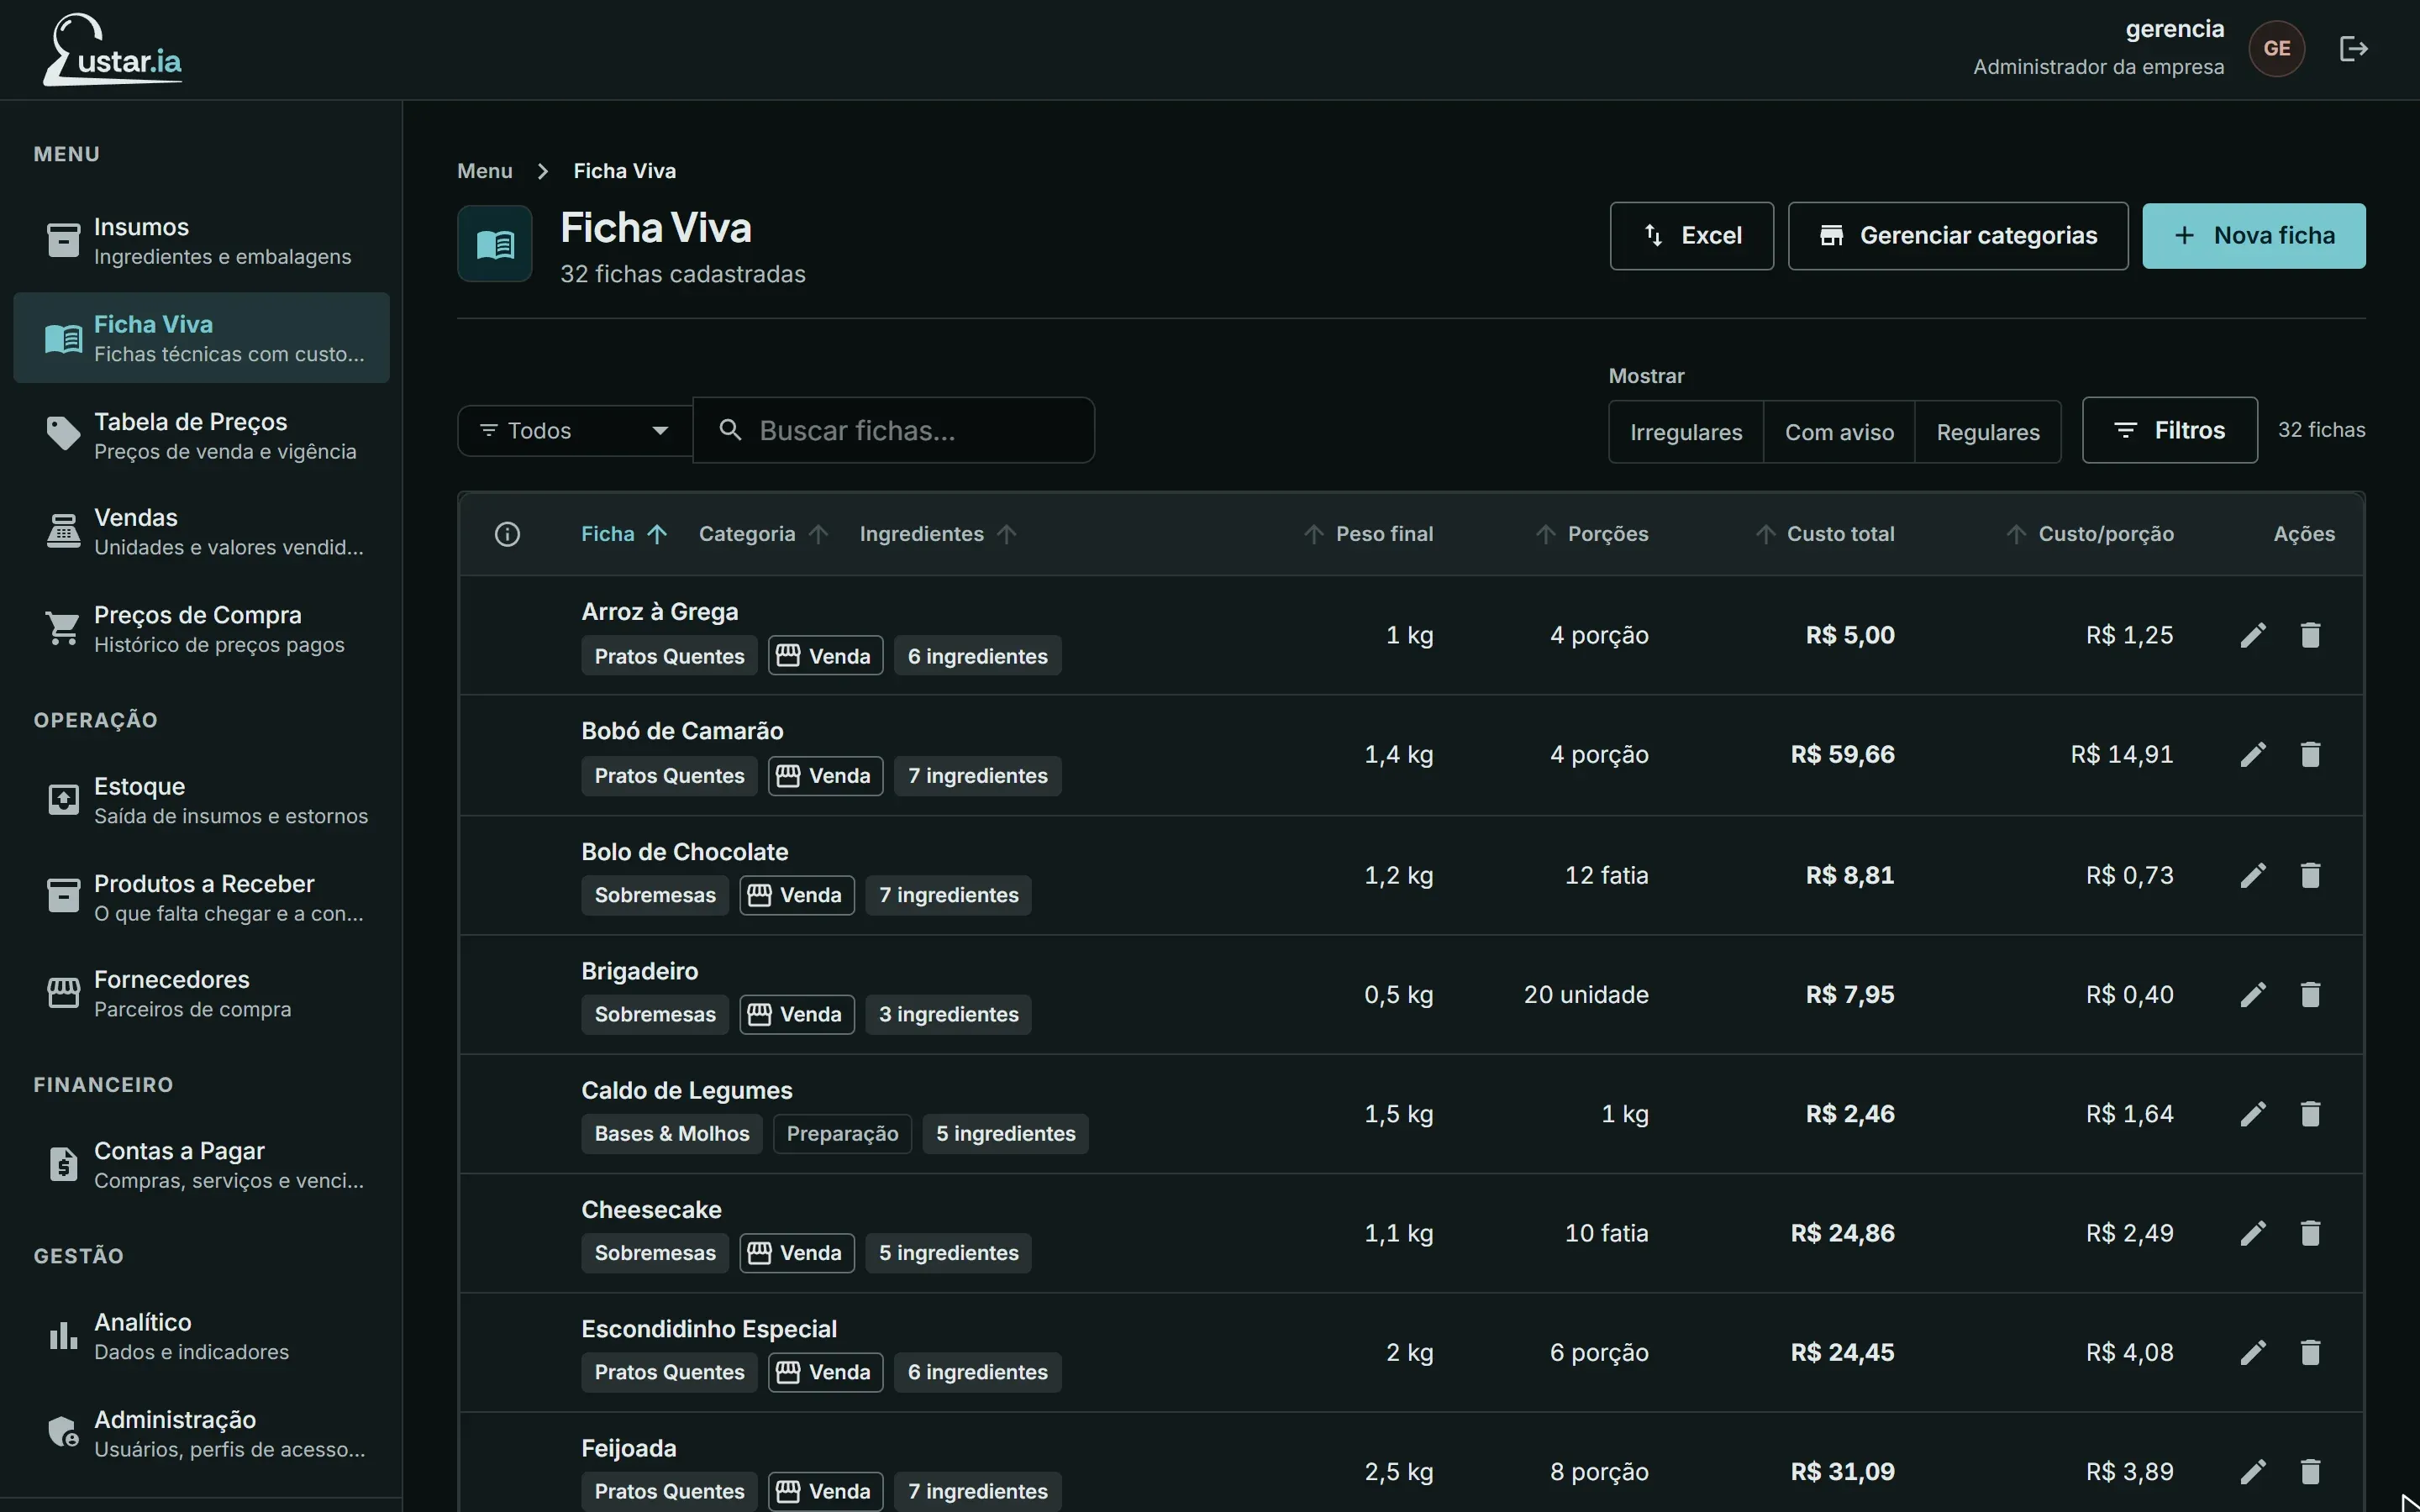2420x1512 pixels.
Task: Create a Nova ficha
Action: [x=2253, y=236]
